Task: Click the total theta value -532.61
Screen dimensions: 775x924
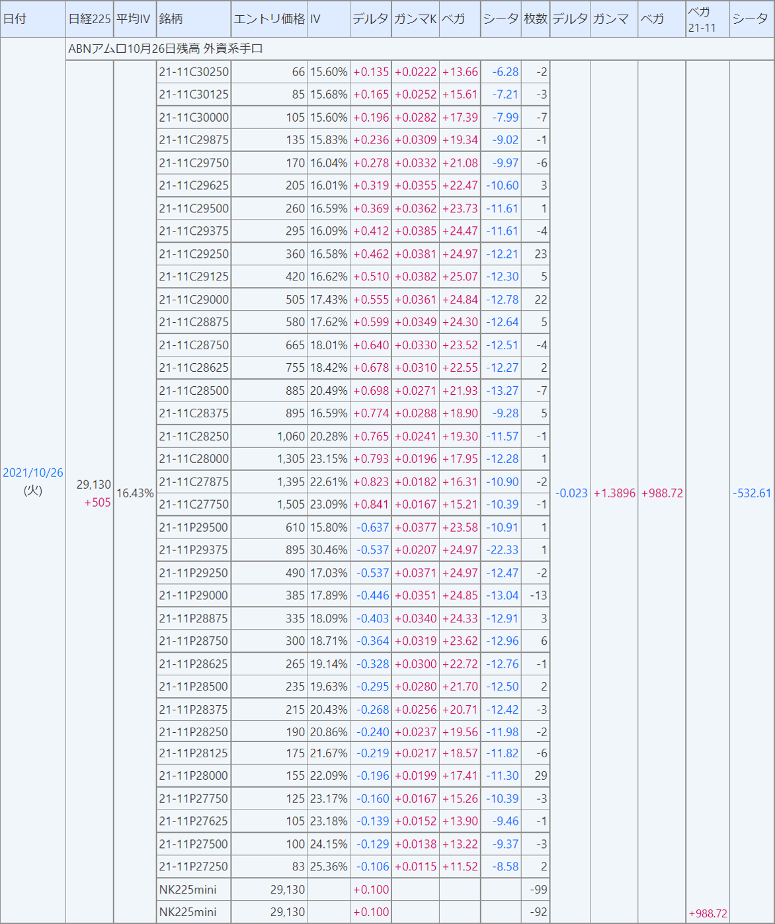Action: point(752,493)
